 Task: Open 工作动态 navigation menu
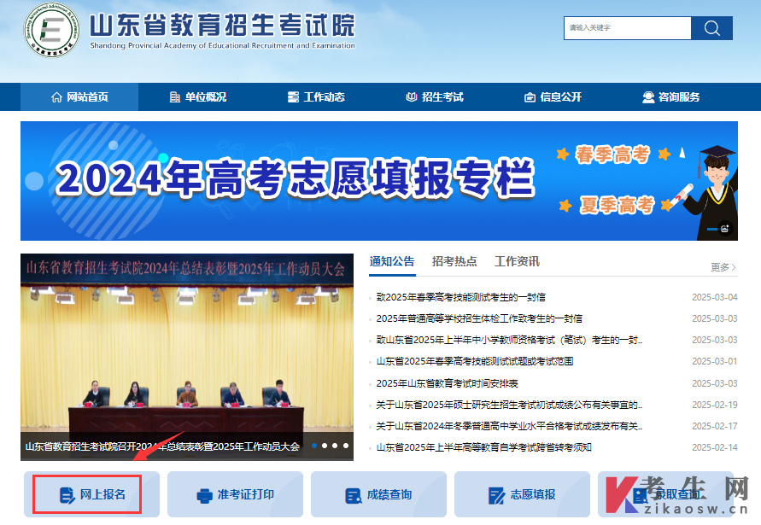tap(316, 97)
